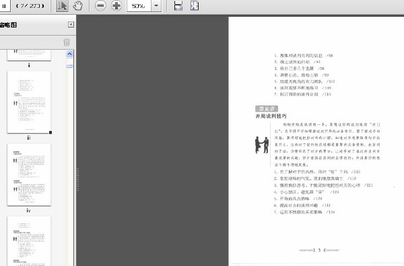Select the Hand pan tool
The width and height of the screenshot is (404, 266).
(77, 5)
